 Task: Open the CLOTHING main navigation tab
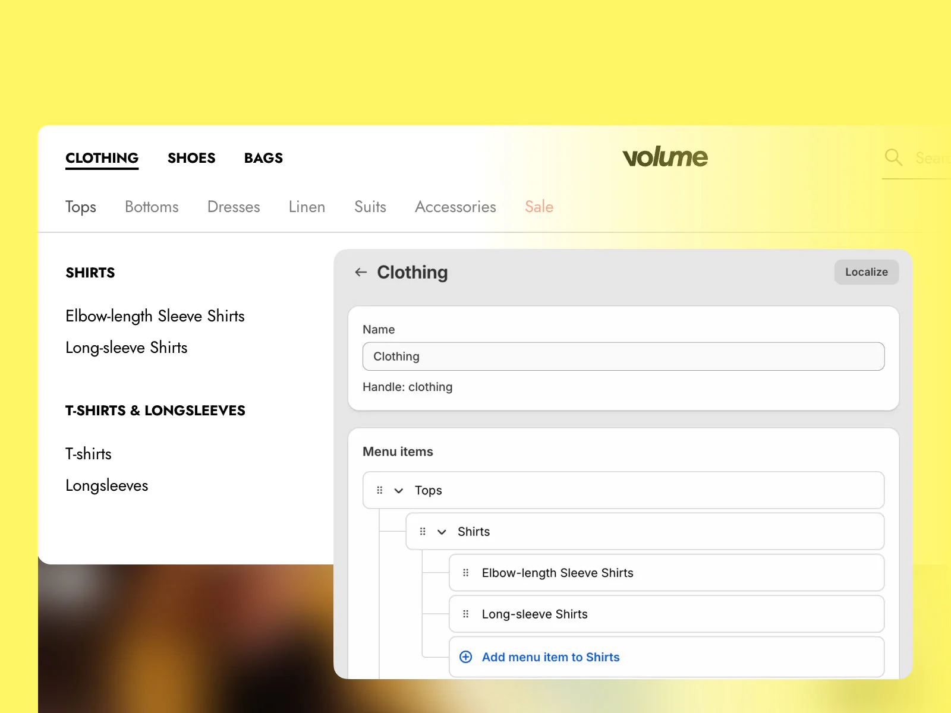[102, 158]
